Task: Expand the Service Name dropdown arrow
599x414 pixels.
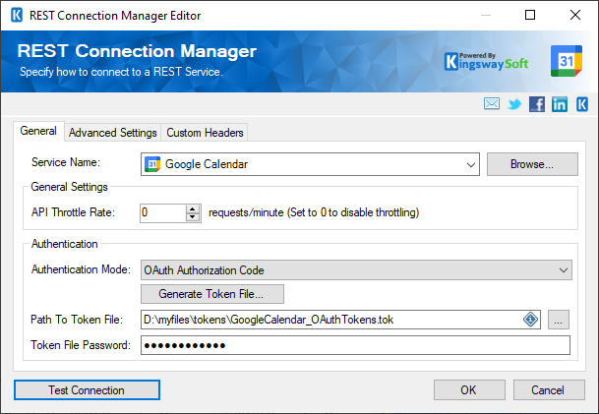Action: (x=470, y=164)
